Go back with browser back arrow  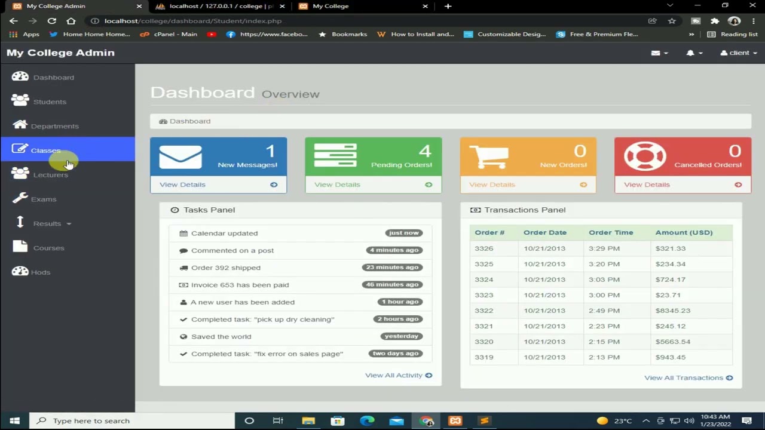(14, 21)
